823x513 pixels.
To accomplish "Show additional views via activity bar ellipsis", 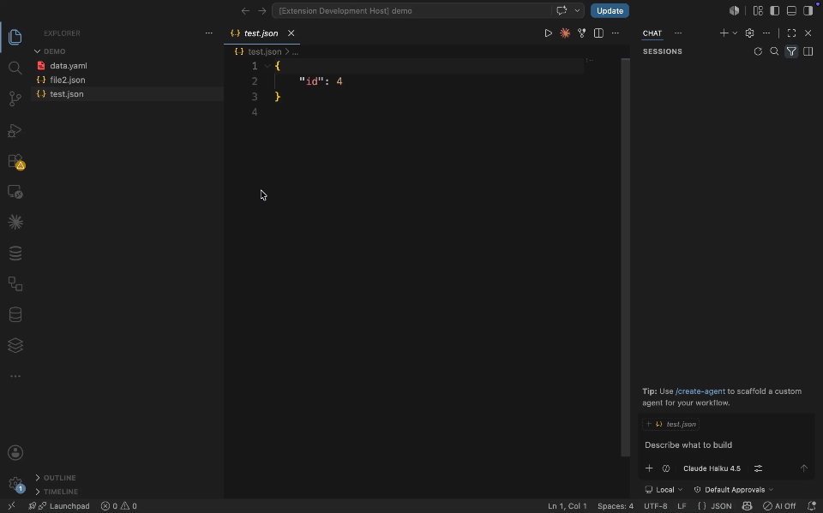I will click(x=15, y=376).
